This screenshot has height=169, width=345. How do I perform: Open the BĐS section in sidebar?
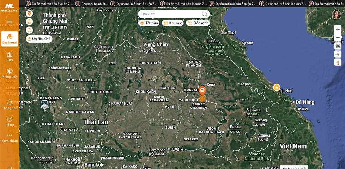coord(10,56)
